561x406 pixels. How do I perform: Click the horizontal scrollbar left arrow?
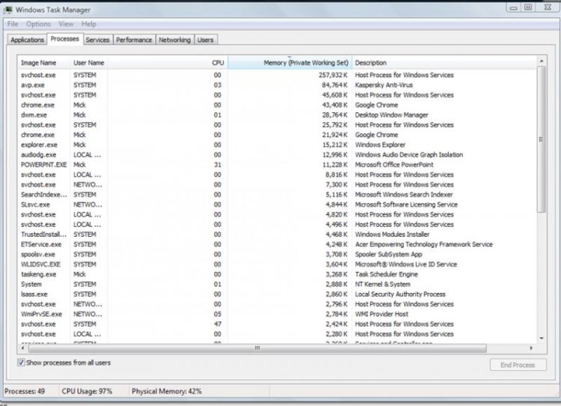22,348
